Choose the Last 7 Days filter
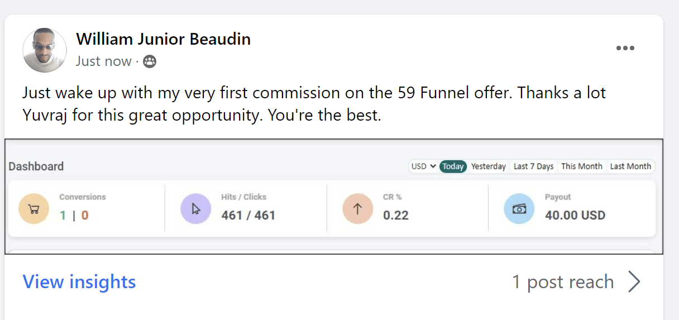Screen dimensions: 679x320 (533, 166)
